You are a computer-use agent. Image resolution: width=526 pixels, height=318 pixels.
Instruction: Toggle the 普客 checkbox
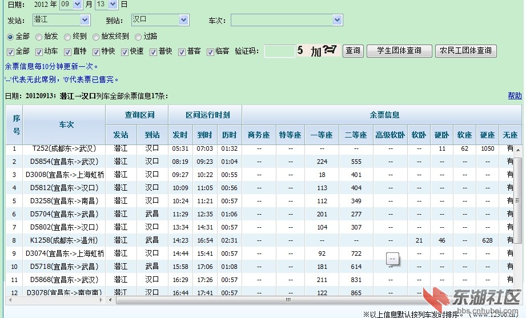pos(182,52)
